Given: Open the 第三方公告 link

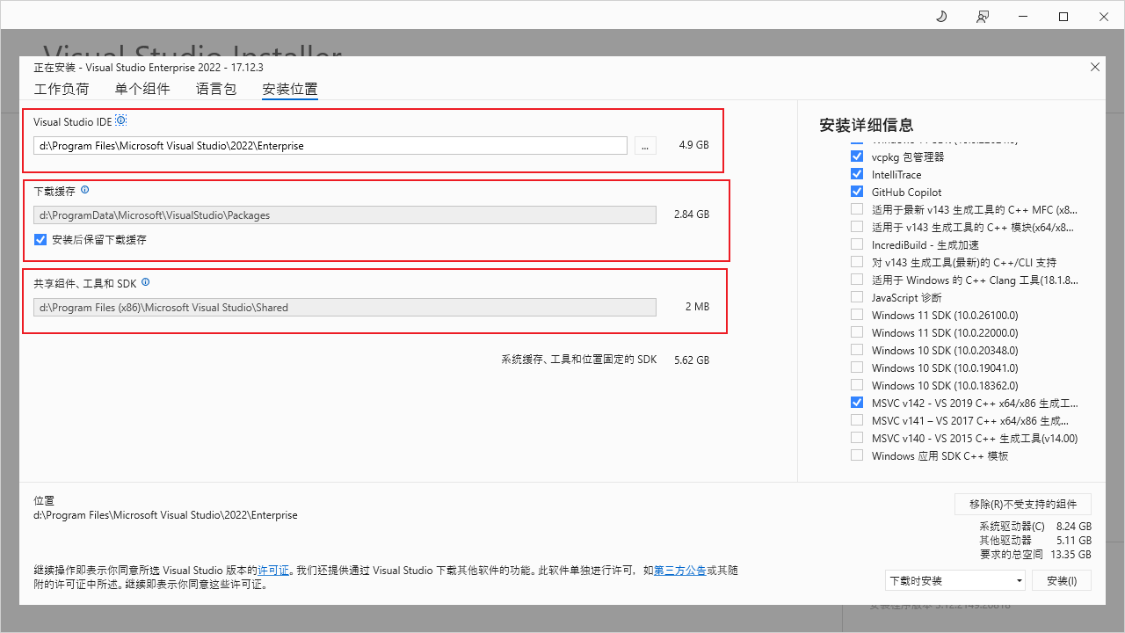Looking at the screenshot, I should click(679, 571).
